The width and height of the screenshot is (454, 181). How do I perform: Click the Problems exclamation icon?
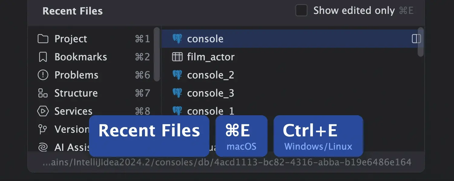pyautogui.click(x=43, y=75)
